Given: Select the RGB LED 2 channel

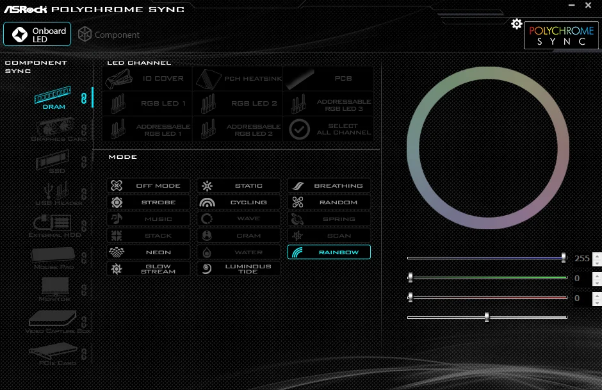Looking at the screenshot, I should (x=238, y=104).
